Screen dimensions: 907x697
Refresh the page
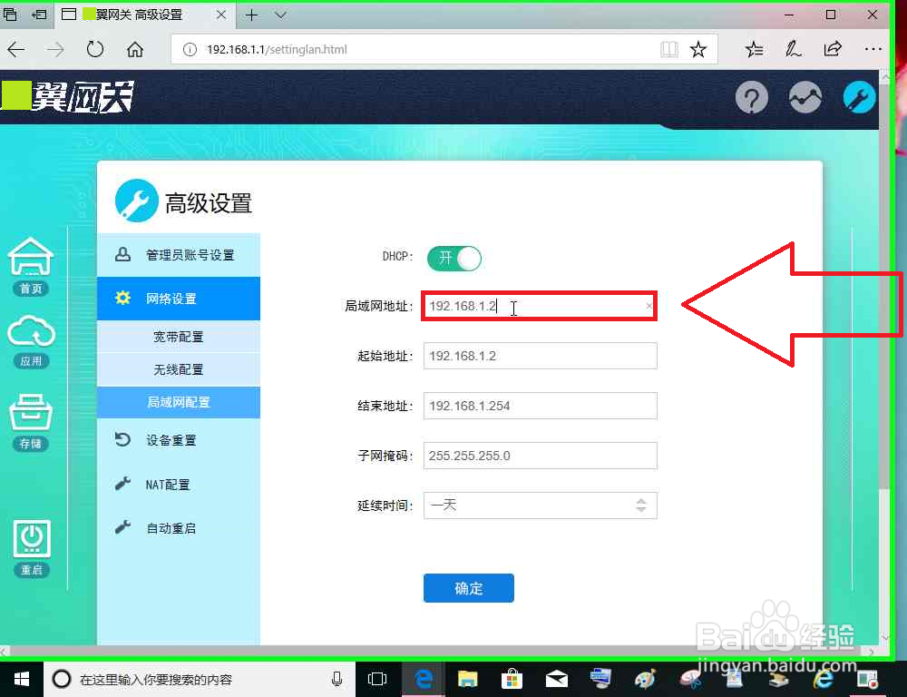(95, 50)
